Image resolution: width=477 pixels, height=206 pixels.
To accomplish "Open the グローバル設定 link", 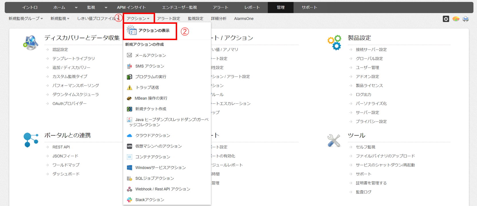I will tap(369, 58).
